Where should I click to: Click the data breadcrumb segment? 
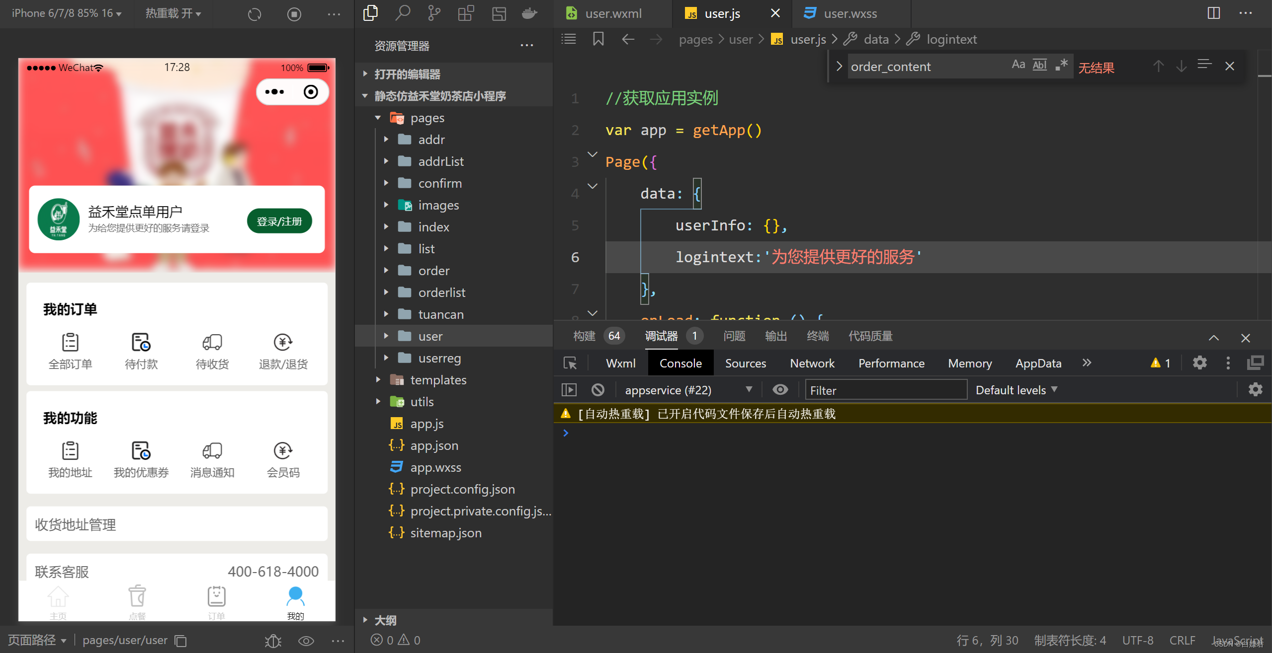point(875,39)
